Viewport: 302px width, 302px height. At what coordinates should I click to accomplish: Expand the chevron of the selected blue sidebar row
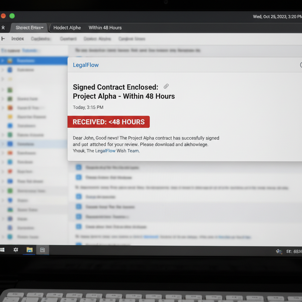click(x=3, y=61)
